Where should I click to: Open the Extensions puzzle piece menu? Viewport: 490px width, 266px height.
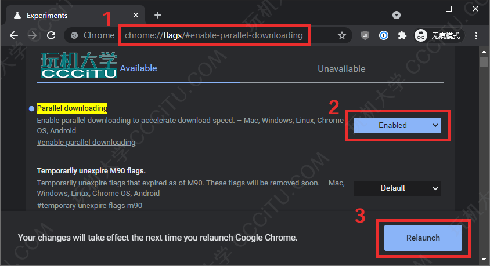(402, 35)
